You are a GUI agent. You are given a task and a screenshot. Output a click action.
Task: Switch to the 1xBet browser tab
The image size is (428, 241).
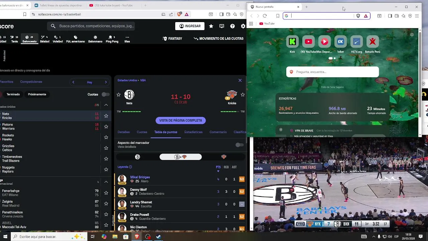tap(58, 5)
